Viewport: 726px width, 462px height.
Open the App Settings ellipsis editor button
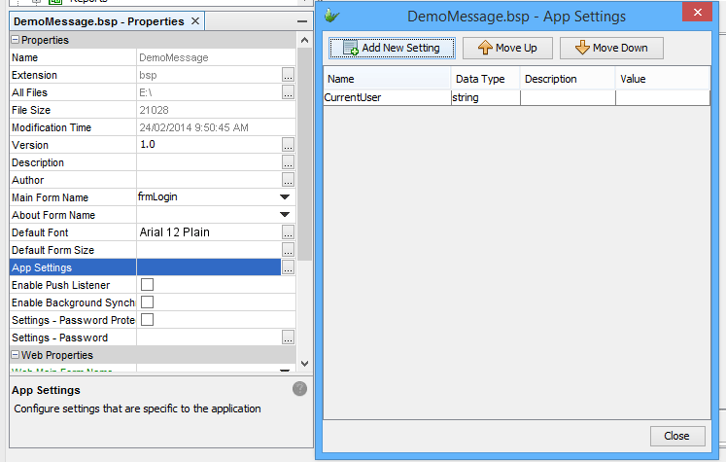click(x=288, y=267)
